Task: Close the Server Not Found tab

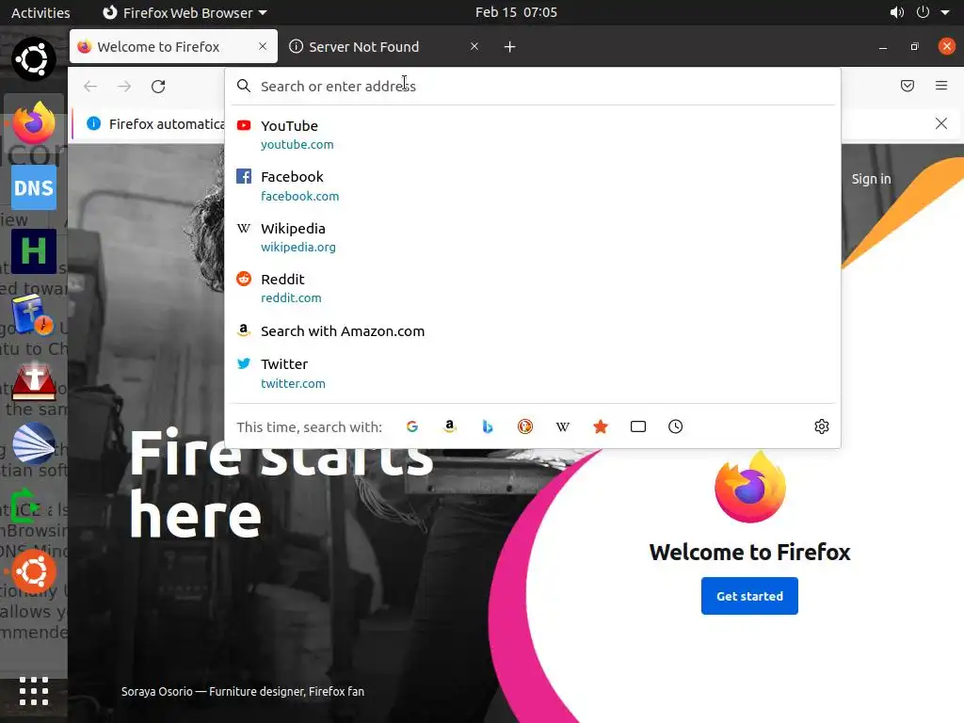Action: 474,46
